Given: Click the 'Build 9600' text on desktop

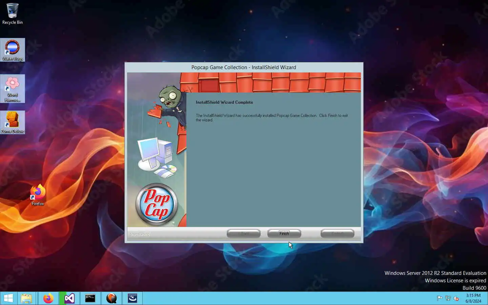Looking at the screenshot, I should (x=474, y=288).
